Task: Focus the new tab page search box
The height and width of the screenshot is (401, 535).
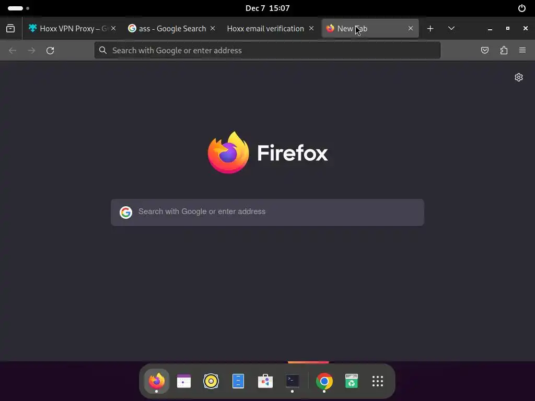Action: tap(267, 212)
